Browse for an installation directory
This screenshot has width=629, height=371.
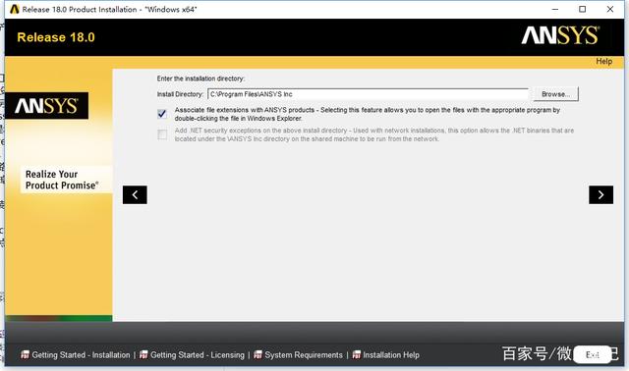tap(555, 94)
